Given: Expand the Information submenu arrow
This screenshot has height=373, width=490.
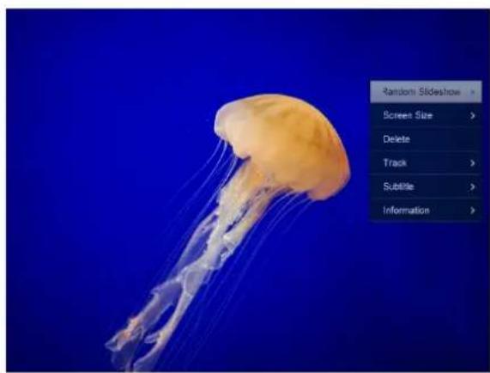Looking at the screenshot, I should [473, 211].
